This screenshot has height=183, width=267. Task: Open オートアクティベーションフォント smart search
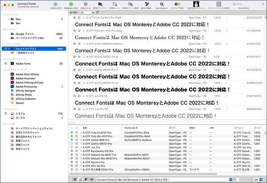34,128
